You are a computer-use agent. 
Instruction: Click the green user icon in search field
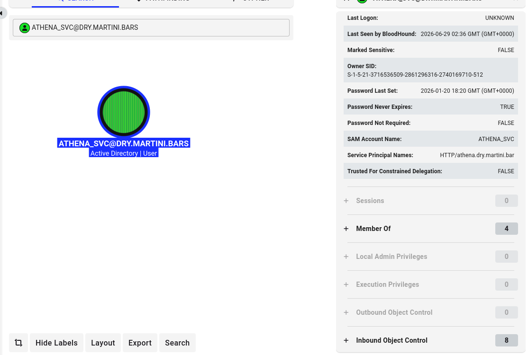point(24,27)
